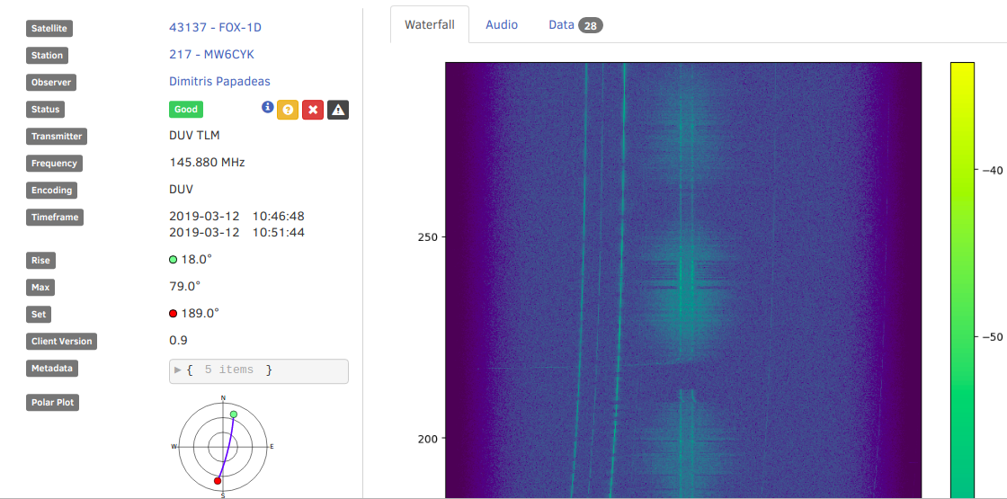Open station link 217 - MW6CYK
The width and height of the screenshot is (1007, 499).
(x=211, y=55)
